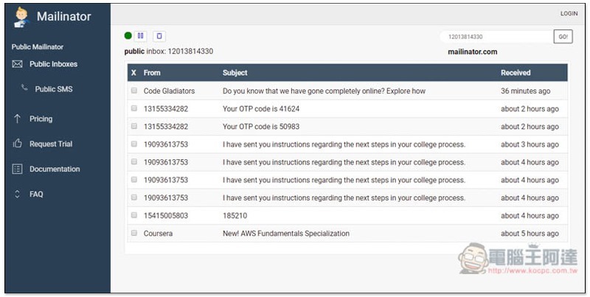The height and width of the screenshot is (297, 590).
Task: Tick the Coursera message checkbox
Action: point(133,233)
